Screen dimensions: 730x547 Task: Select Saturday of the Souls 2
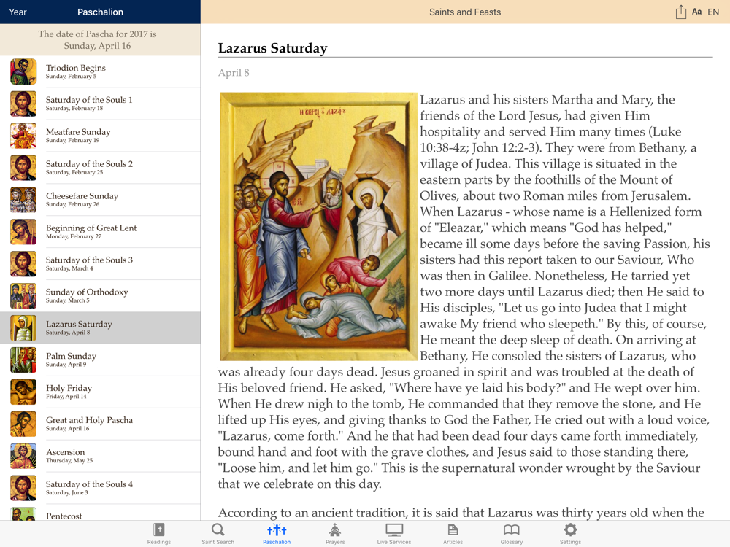[100, 168]
